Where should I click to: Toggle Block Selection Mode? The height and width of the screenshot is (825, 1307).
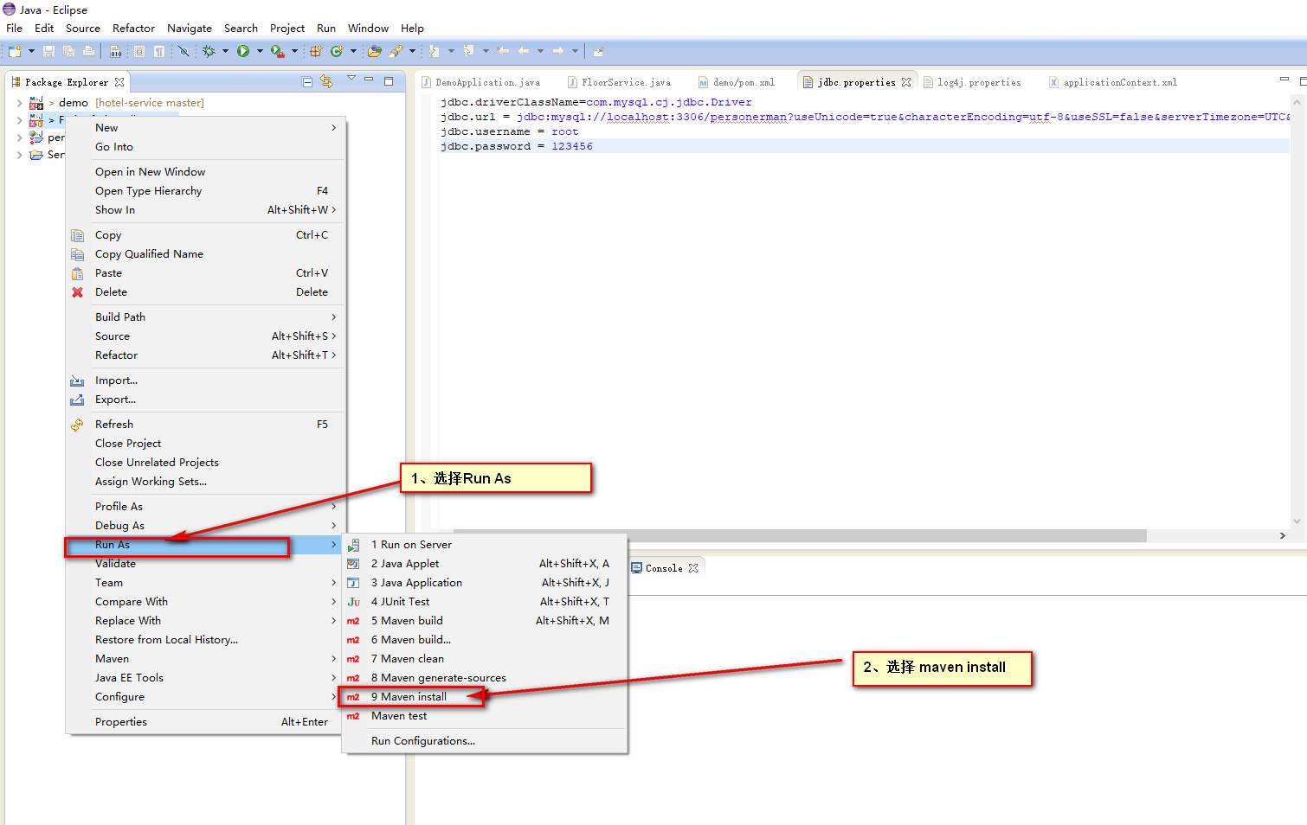click(x=139, y=52)
